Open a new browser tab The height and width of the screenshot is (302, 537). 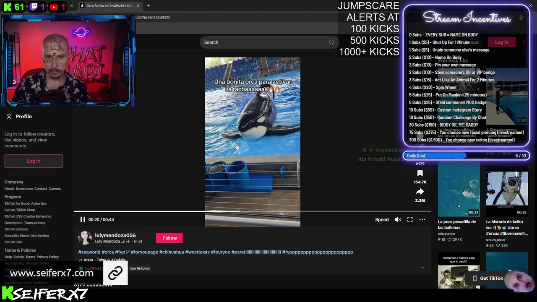148,6
